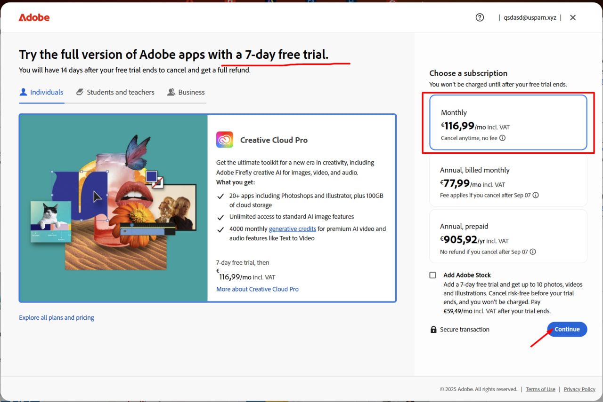
Task: Switch to the Business tab
Action: tap(186, 92)
